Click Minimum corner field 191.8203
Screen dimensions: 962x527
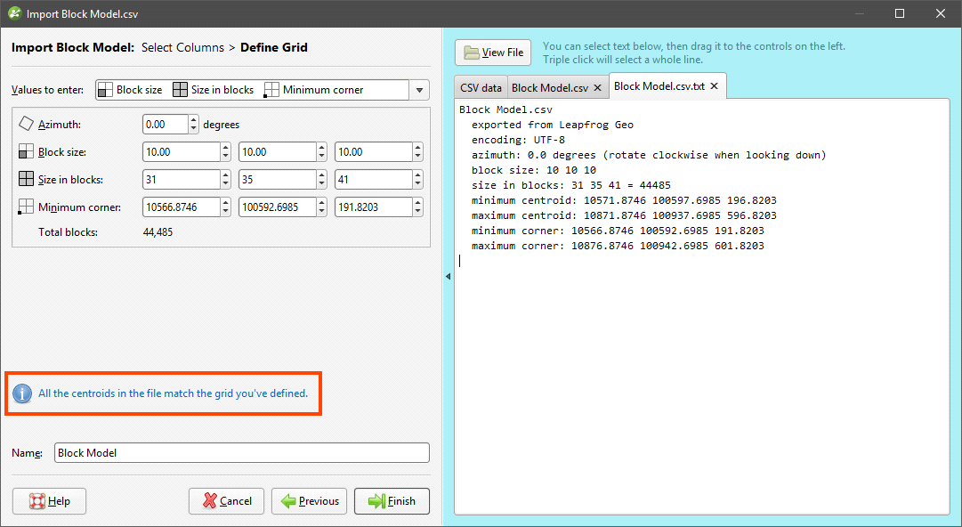(374, 207)
